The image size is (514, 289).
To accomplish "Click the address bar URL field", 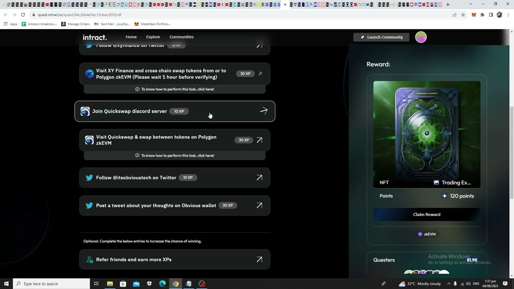I will [x=241, y=15].
